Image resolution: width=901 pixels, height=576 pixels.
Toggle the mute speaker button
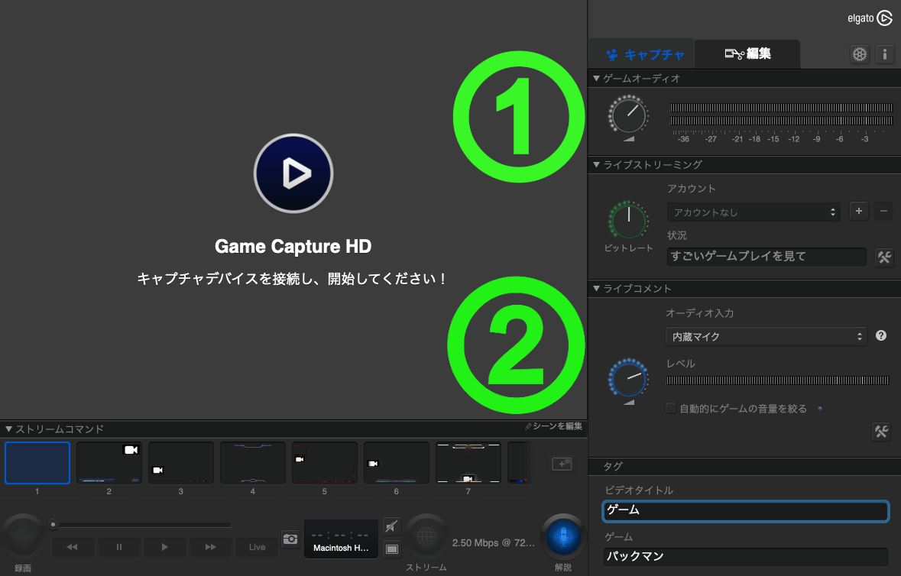391,526
